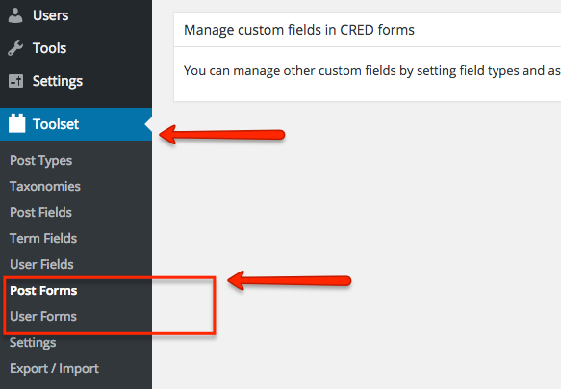Open the Term Fields page
561x389 pixels.
tap(43, 239)
